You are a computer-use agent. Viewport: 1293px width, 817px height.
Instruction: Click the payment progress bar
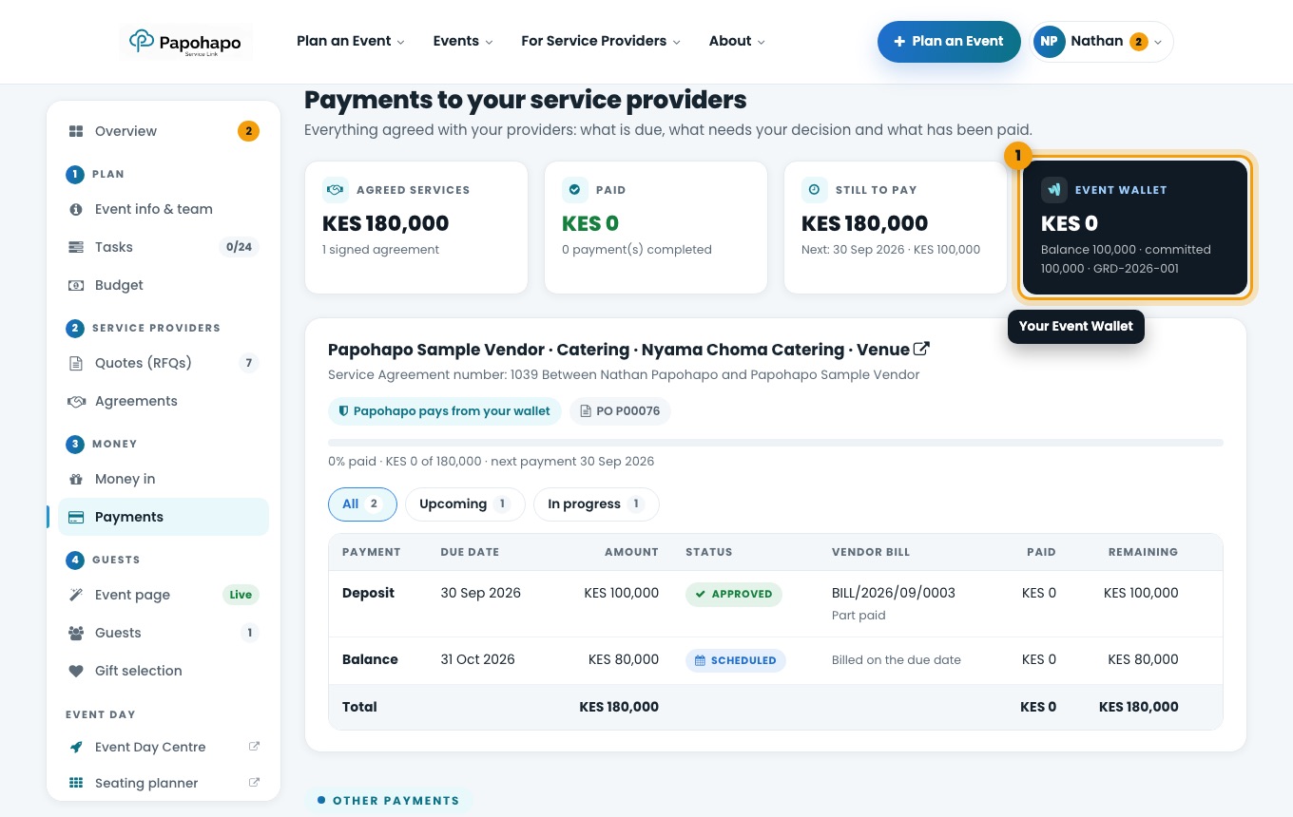(x=776, y=443)
